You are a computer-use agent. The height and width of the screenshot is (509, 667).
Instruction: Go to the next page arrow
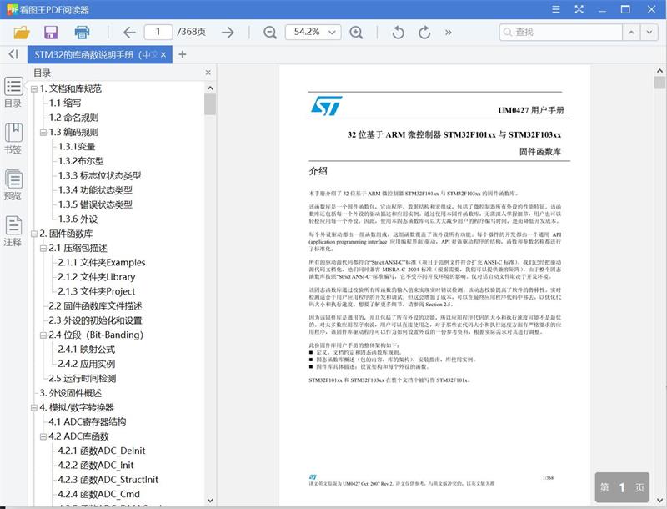tap(228, 33)
